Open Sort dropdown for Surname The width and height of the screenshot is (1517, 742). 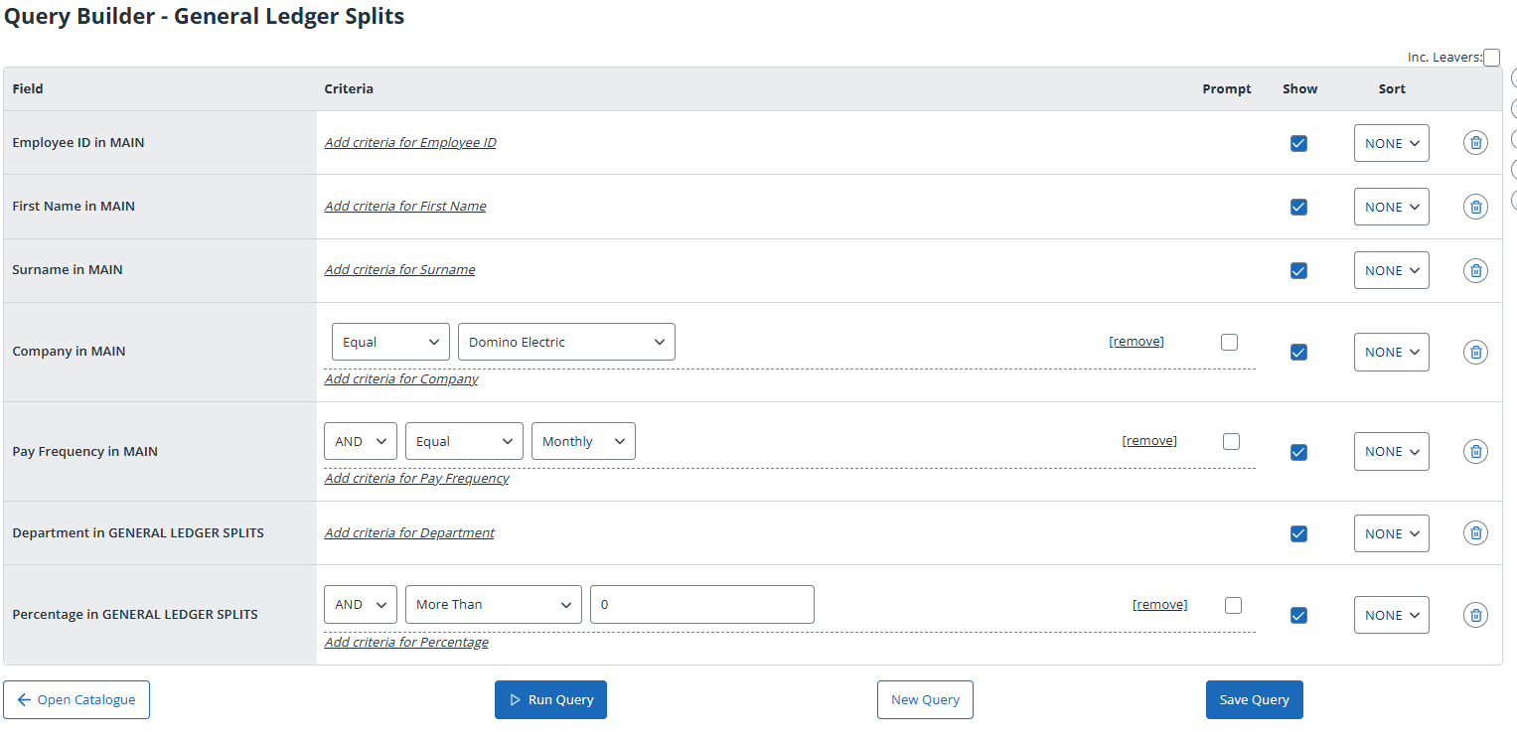coord(1391,270)
